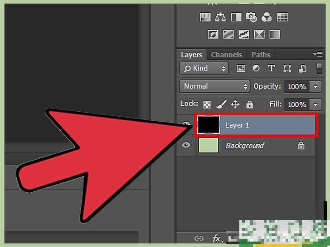Screen dimensions: 330x247
Task: Click the Opacity 100% value field
Action: click(x=297, y=86)
